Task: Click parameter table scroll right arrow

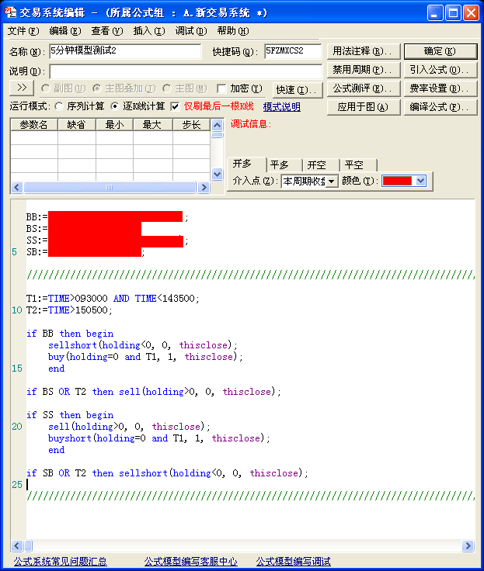Action: tap(204, 187)
